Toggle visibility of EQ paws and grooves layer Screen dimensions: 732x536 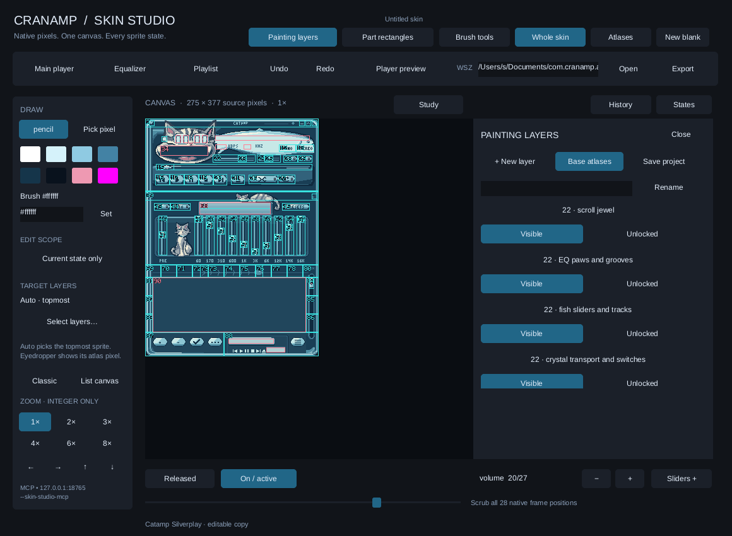pyautogui.click(x=532, y=284)
